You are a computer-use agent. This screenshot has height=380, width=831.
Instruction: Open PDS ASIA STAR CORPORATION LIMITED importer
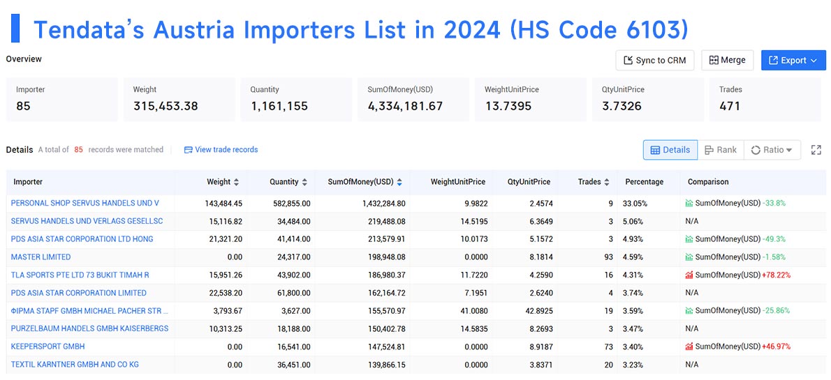click(x=78, y=294)
